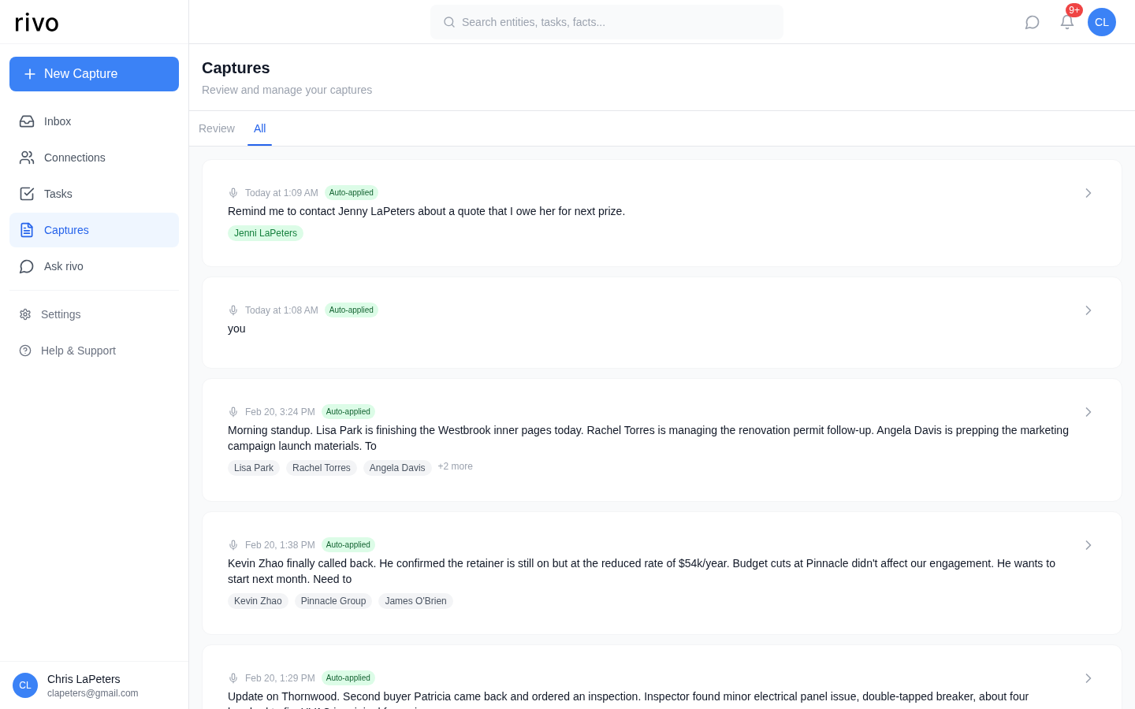Open Help & Support

[x=78, y=351]
